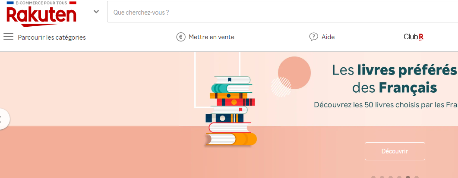Choose the fourth carousel pagination dot
This screenshot has height=178, width=458.
tap(399, 177)
